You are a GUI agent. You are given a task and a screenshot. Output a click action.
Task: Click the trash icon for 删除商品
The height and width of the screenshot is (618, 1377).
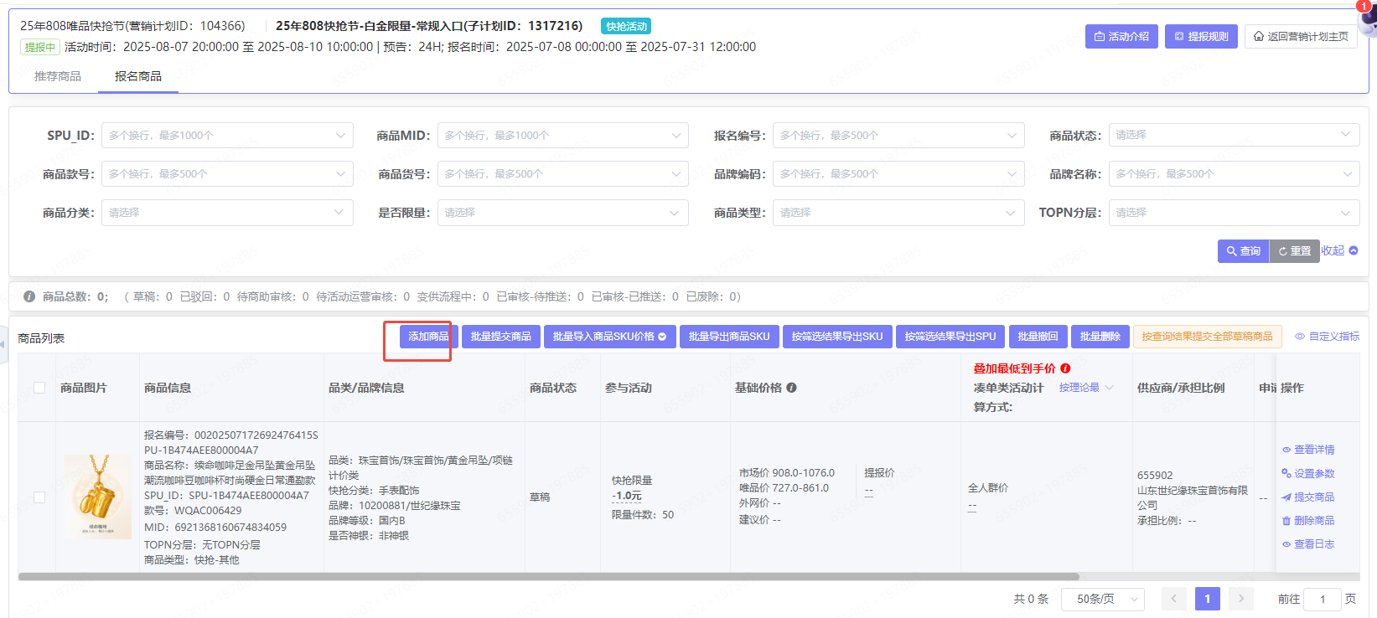(1286, 521)
